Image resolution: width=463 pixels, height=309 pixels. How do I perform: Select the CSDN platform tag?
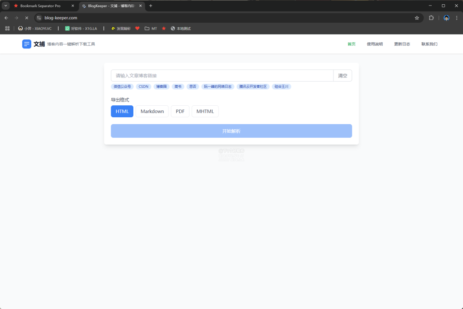click(144, 87)
